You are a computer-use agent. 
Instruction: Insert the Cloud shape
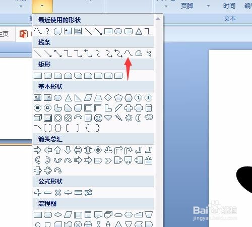point(149,117)
